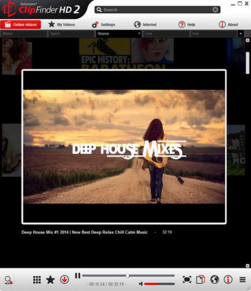Open the Online videos section
Image resolution: width=251 pixels, height=291 pixels.
20,24
